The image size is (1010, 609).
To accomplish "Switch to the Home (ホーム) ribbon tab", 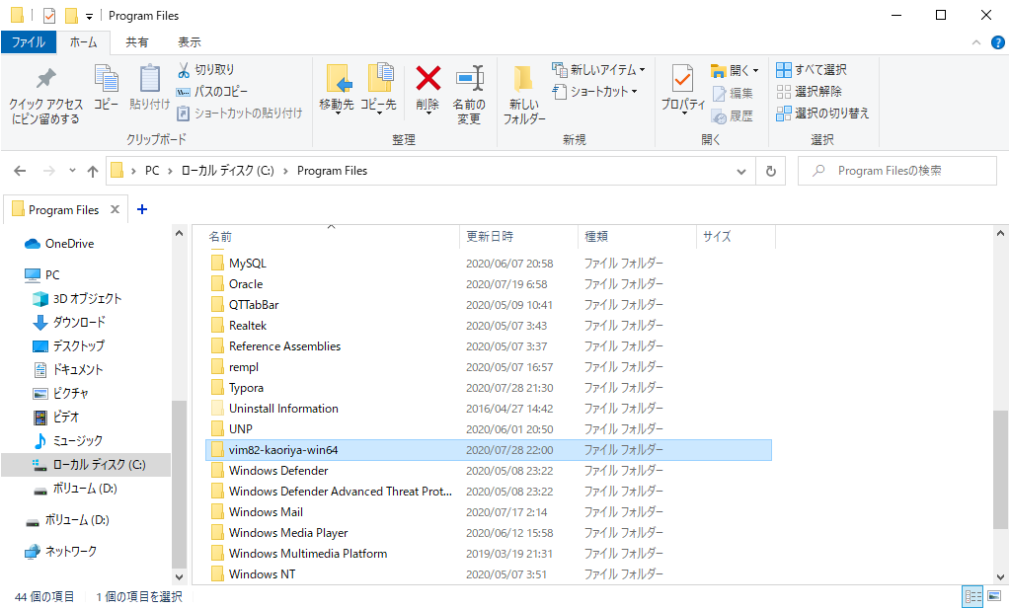I will [84, 42].
